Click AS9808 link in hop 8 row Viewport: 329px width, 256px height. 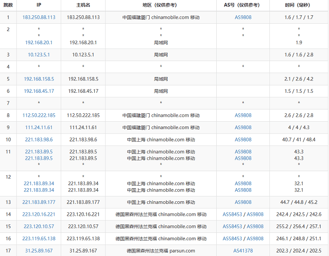pos(243,116)
